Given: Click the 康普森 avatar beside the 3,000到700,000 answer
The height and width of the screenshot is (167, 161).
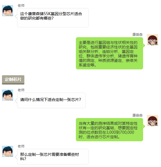Looking at the screenshot, I should [153, 121].
